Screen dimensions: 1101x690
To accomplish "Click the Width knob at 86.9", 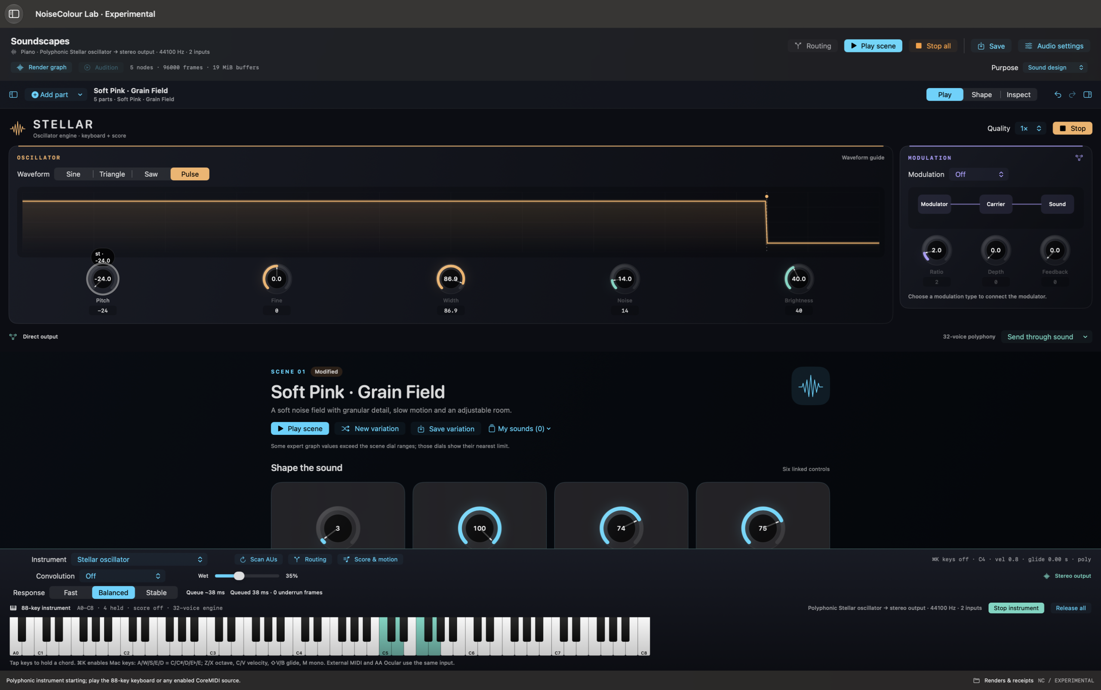I will pyautogui.click(x=450, y=279).
